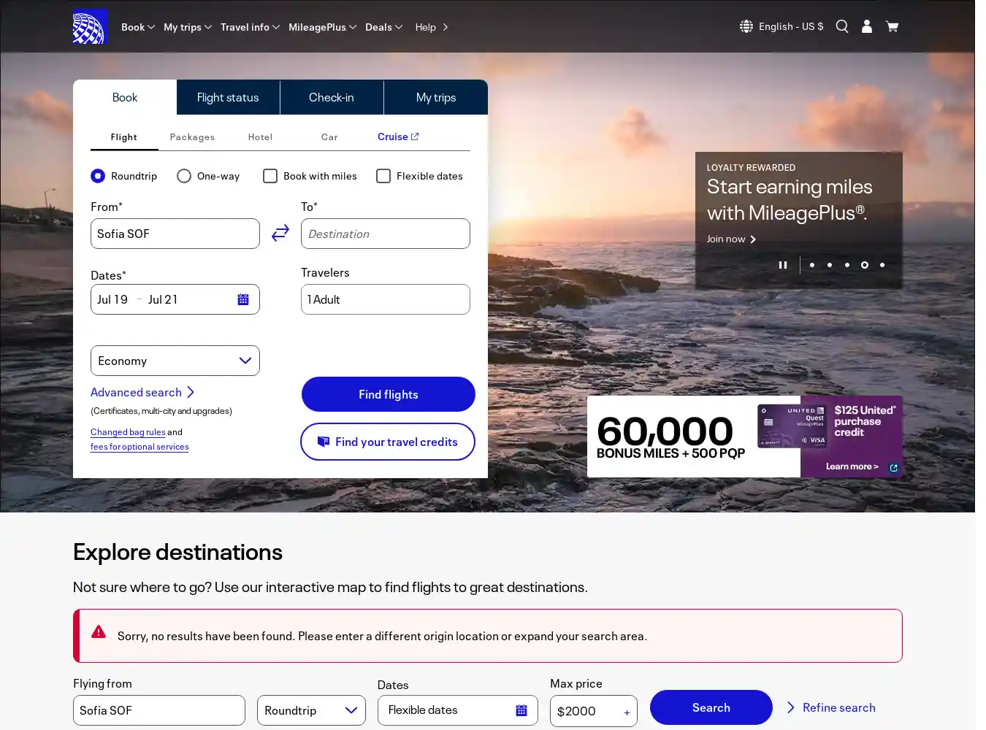Expand the Travel info menu
This screenshot has width=986, height=730.
(250, 27)
